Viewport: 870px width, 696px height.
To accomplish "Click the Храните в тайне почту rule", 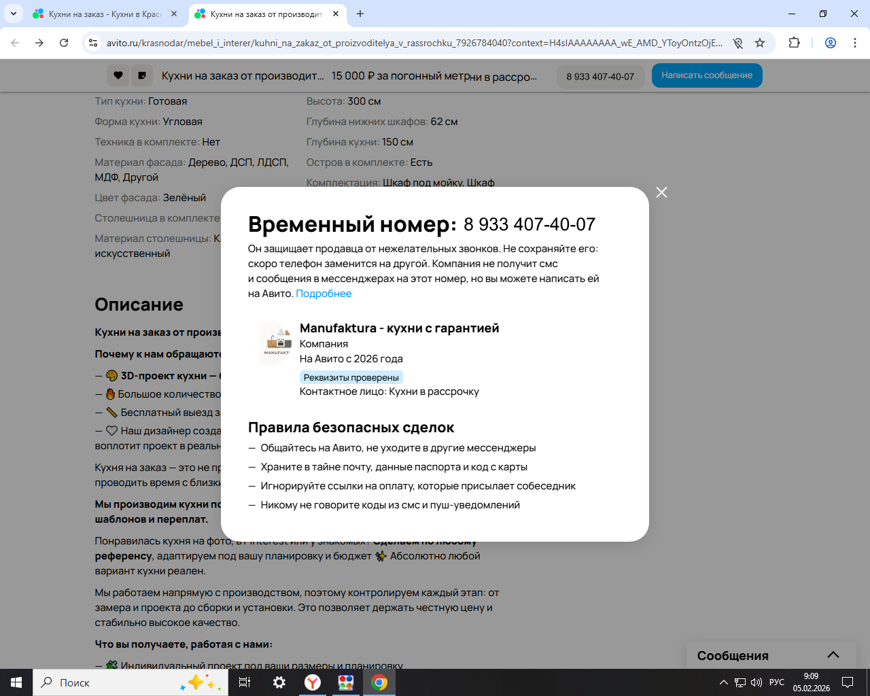I will [394, 467].
